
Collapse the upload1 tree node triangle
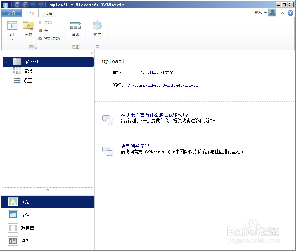pos(7,62)
